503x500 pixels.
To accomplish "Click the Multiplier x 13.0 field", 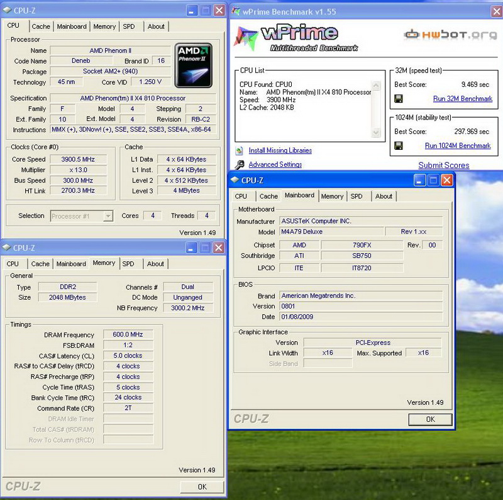I will (x=78, y=170).
